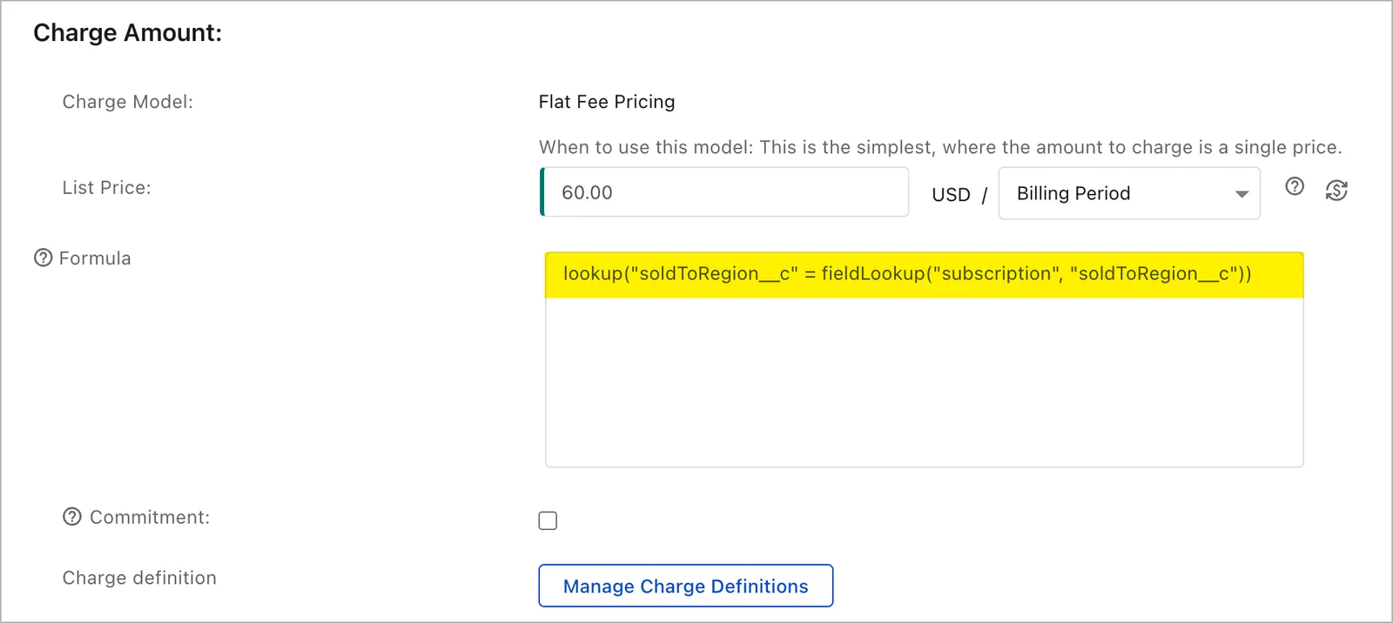This screenshot has width=1393, height=623.
Task: Click the "Charge definition" label
Action: pyautogui.click(x=139, y=578)
